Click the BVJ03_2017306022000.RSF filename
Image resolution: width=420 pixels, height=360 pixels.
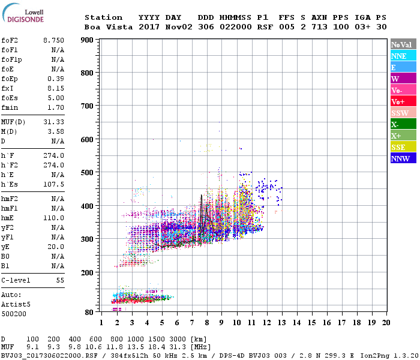point(49,355)
